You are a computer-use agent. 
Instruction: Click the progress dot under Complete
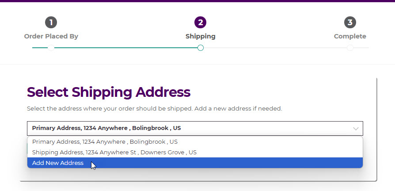[350, 48]
